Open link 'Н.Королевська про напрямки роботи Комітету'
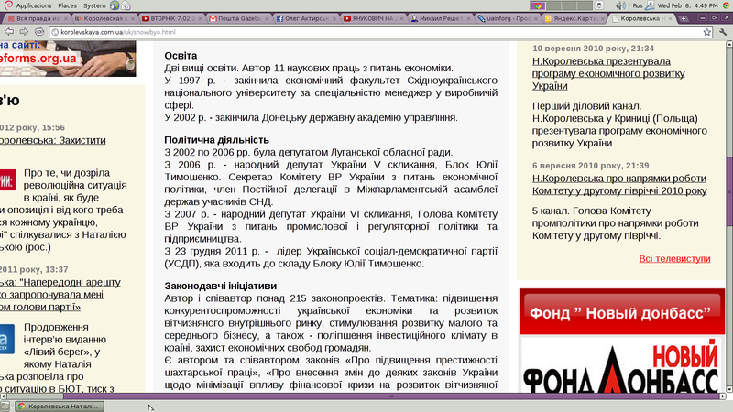The height and width of the screenshot is (412, 733). click(619, 185)
